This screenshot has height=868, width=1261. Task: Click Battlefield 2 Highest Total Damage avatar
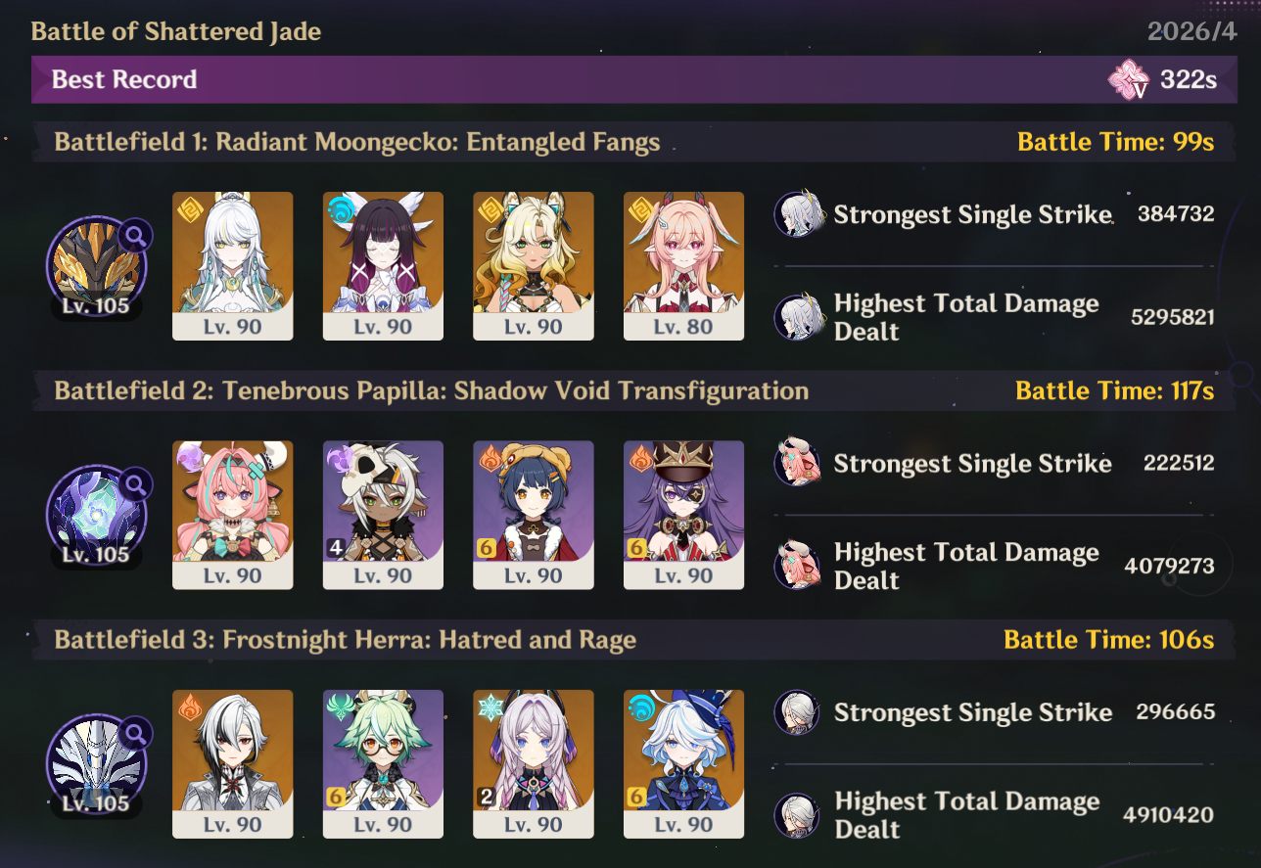click(x=799, y=566)
